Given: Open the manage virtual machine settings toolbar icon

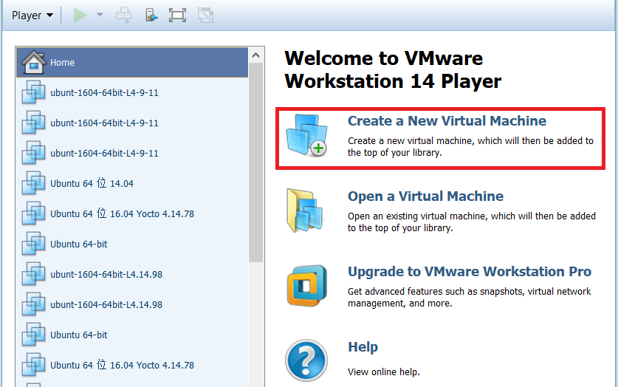Looking at the screenshot, I should (151, 16).
